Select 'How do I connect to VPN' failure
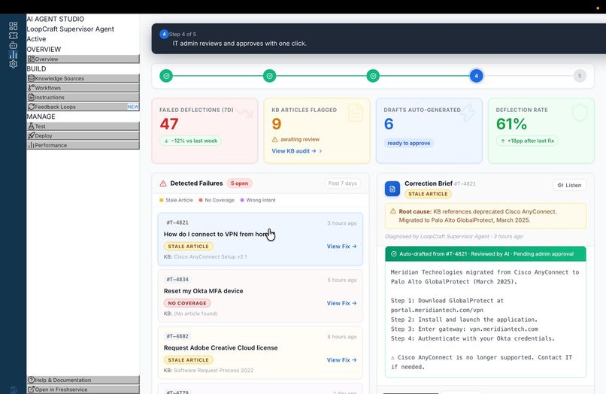 (260, 239)
